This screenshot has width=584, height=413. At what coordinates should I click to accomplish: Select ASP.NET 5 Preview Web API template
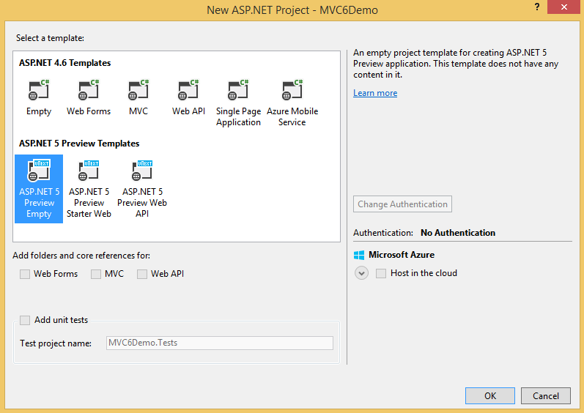pyautogui.click(x=142, y=170)
